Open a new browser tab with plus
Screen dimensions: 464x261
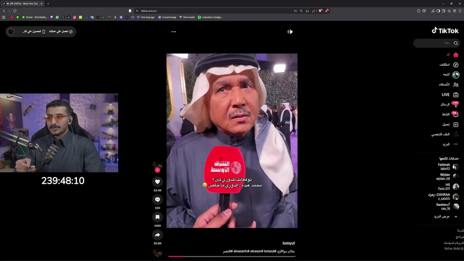(48, 4)
